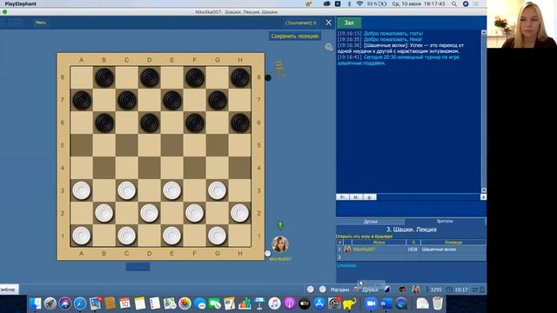This screenshot has width=557, height=313.
Task: Click the first round white icon in bottom bar
Action: coord(311,290)
